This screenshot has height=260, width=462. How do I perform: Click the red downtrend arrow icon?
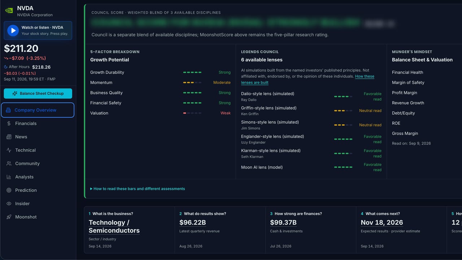[6, 58]
